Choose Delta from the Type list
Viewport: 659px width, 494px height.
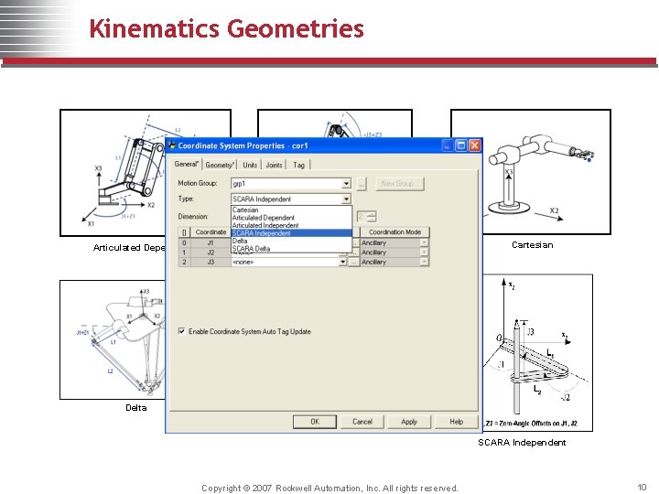click(291, 241)
